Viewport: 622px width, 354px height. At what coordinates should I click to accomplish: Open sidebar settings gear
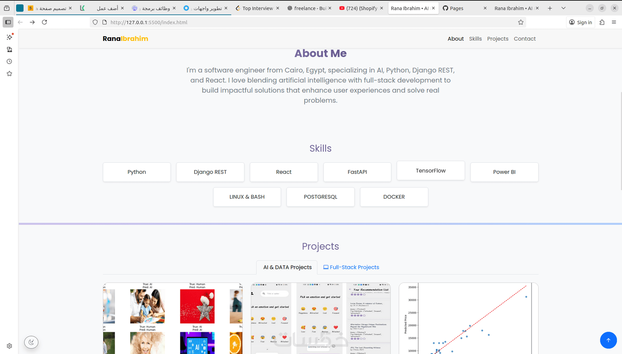coord(10,346)
